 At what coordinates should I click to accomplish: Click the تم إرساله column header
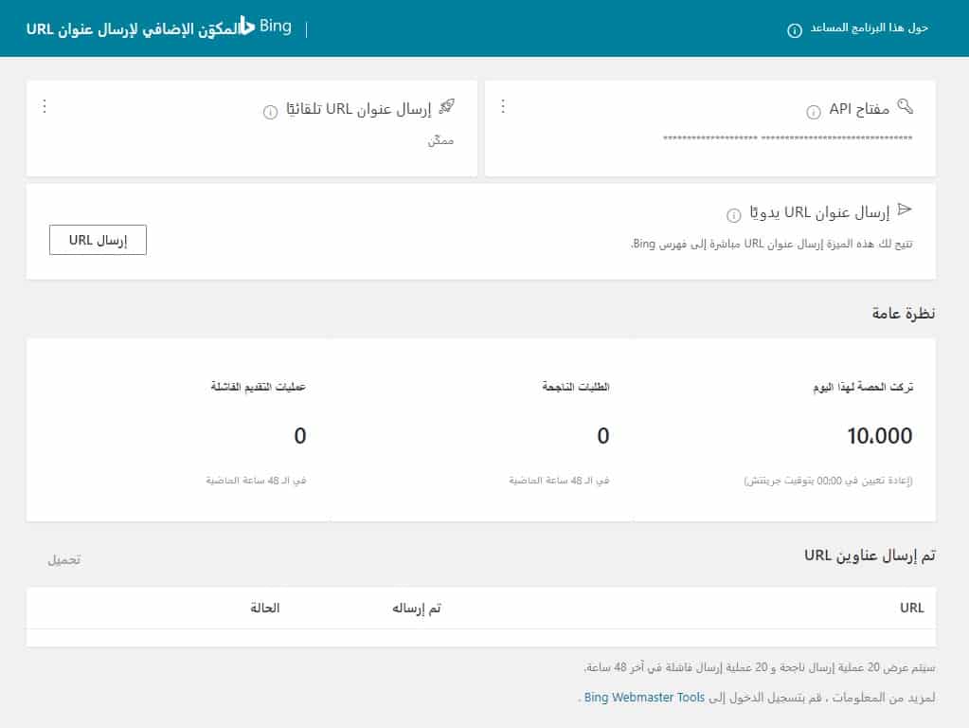[417, 608]
